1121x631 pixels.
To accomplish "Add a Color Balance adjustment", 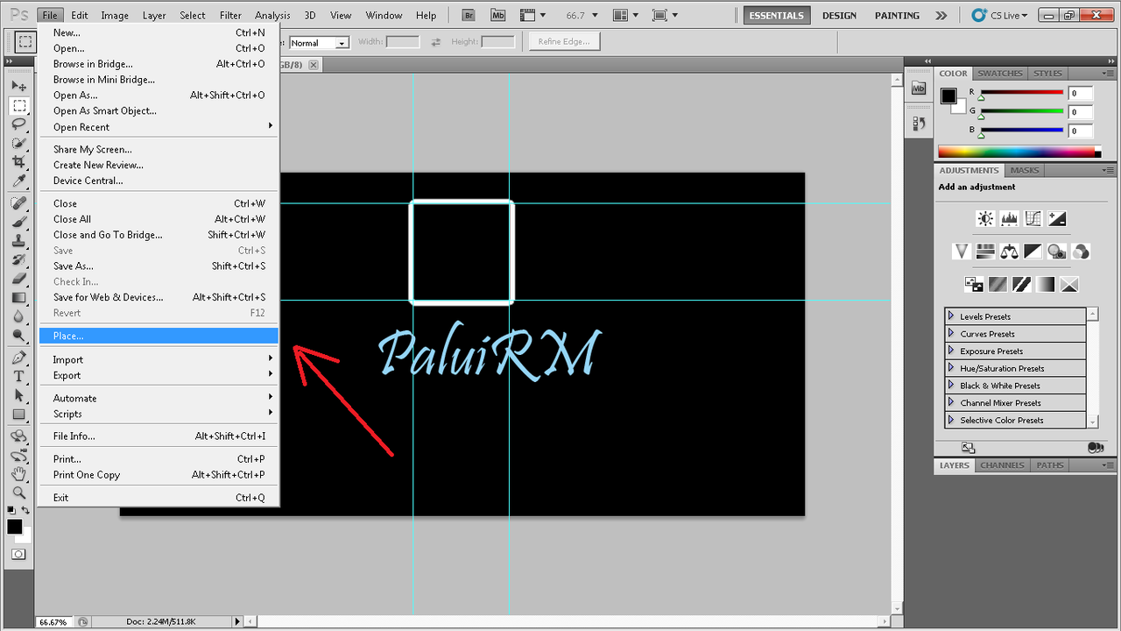I will pos(1010,252).
